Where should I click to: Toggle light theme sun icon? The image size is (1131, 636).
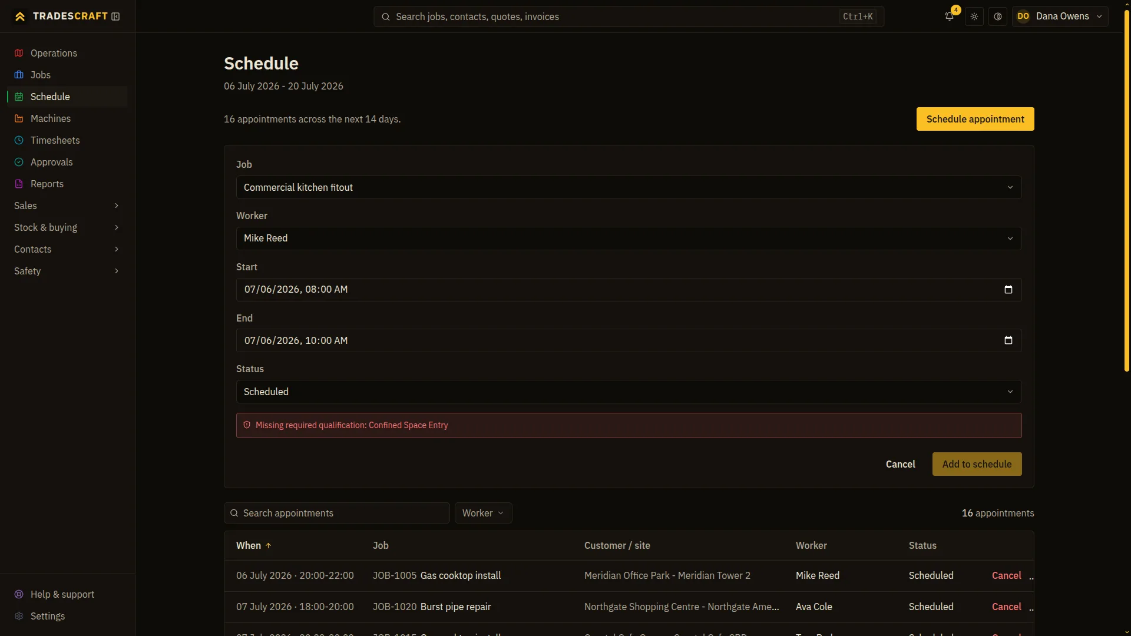tap(974, 16)
